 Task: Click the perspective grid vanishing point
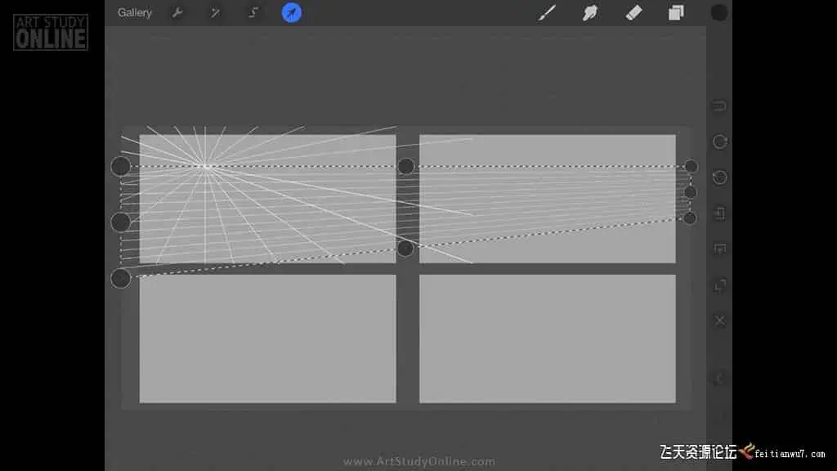click(205, 167)
